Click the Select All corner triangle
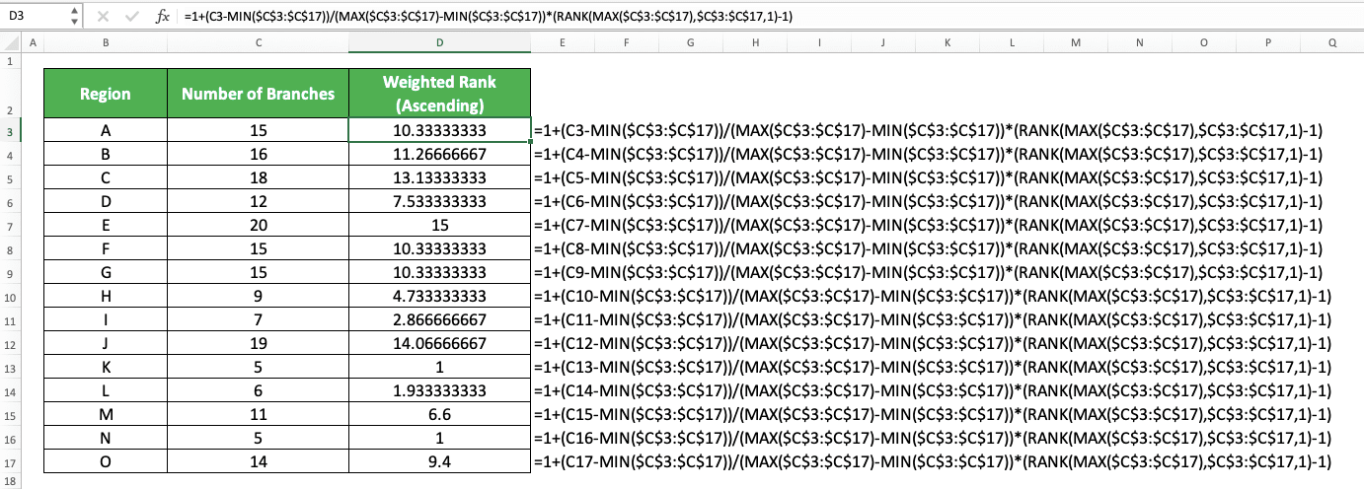Viewport: 1364px width, 489px height. point(10,42)
